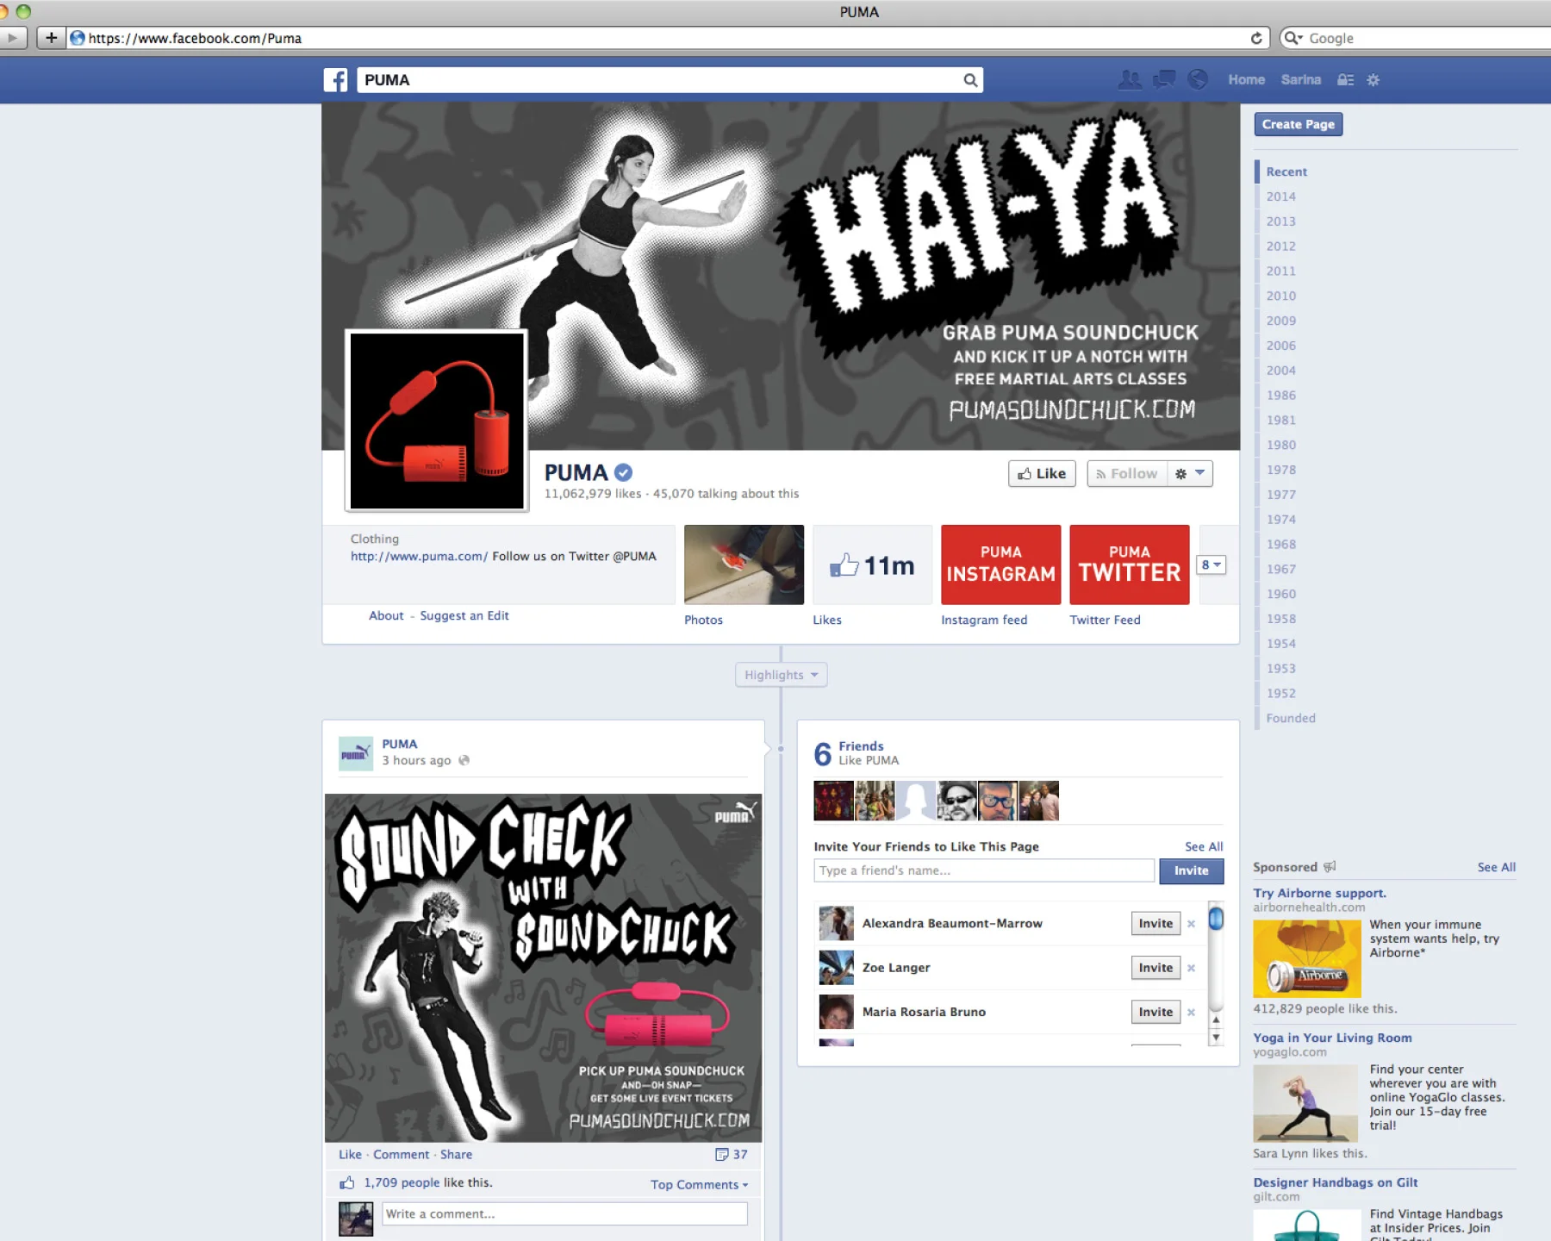Open the friend requests icon
Viewport: 1551px width, 1241px height.
(1130, 79)
